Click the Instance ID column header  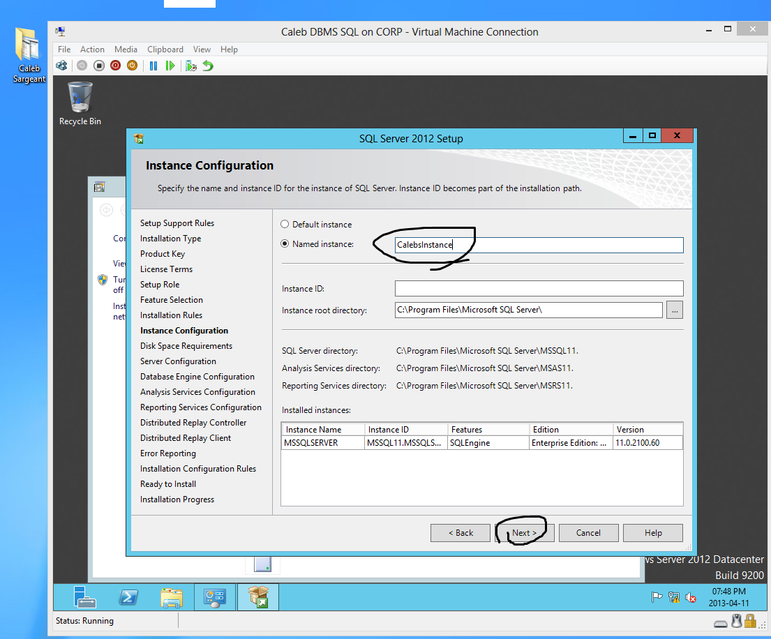pyautogui.click(x=406, y=430)
